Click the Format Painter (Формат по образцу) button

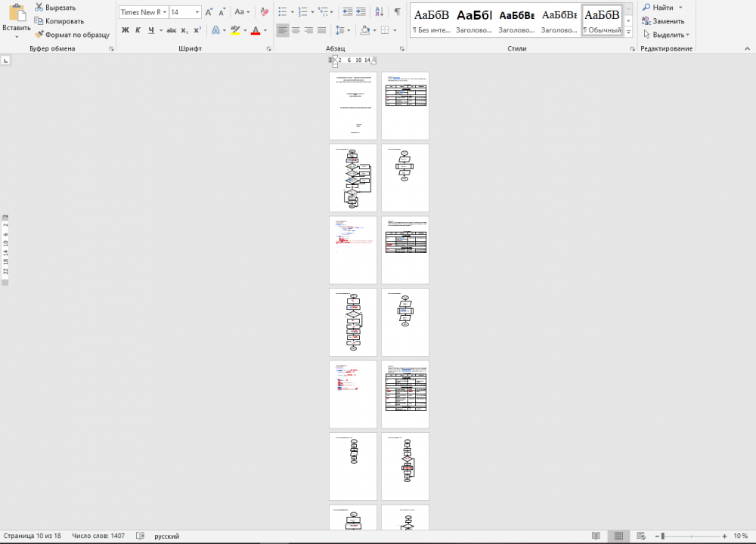point(72,35)
